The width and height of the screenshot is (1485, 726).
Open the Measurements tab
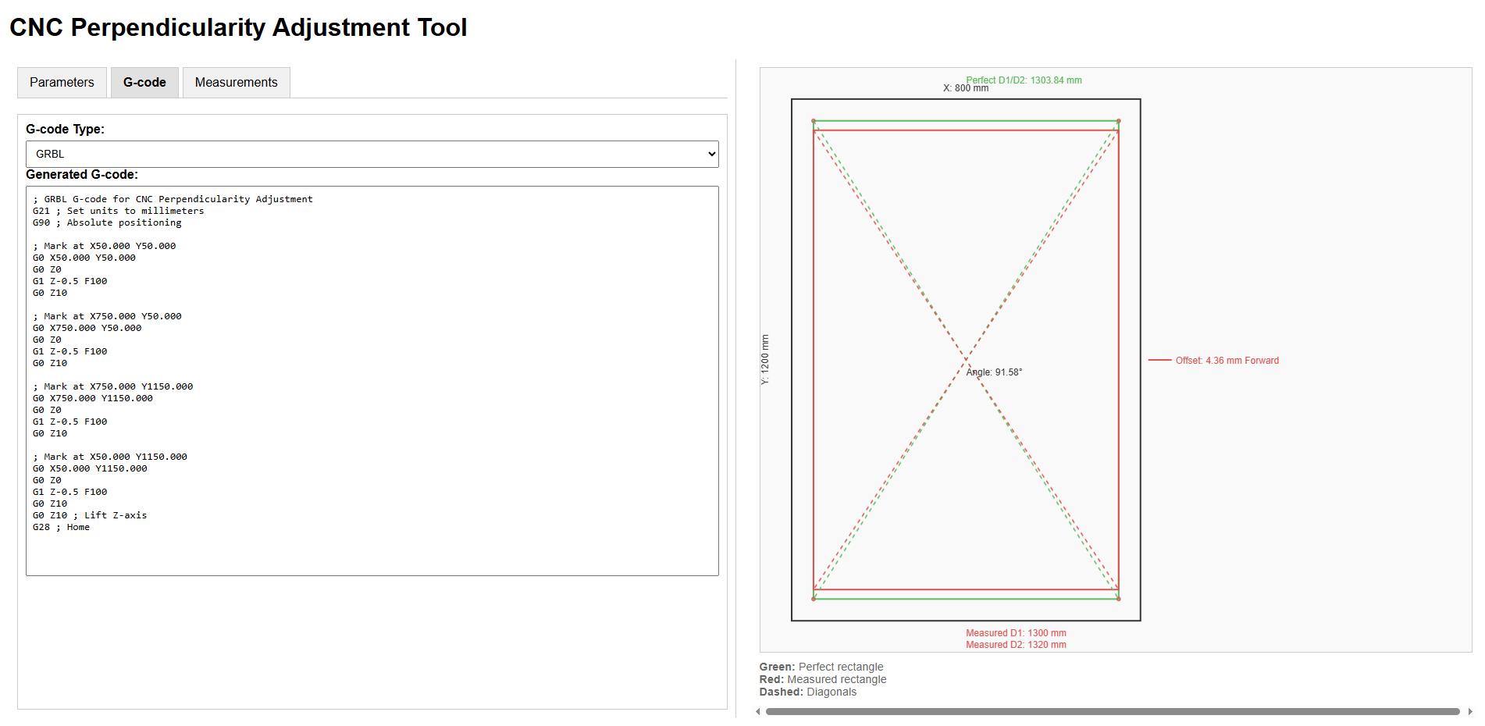(236, 83)
